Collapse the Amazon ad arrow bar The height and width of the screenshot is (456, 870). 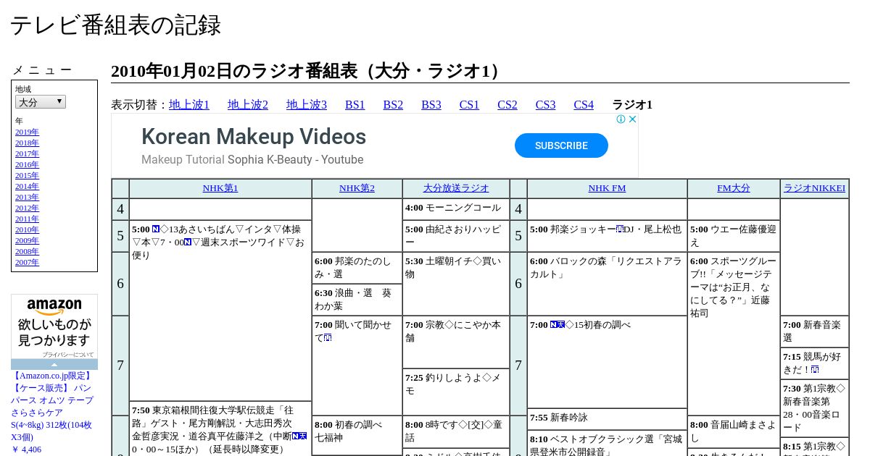pos(54,364)
